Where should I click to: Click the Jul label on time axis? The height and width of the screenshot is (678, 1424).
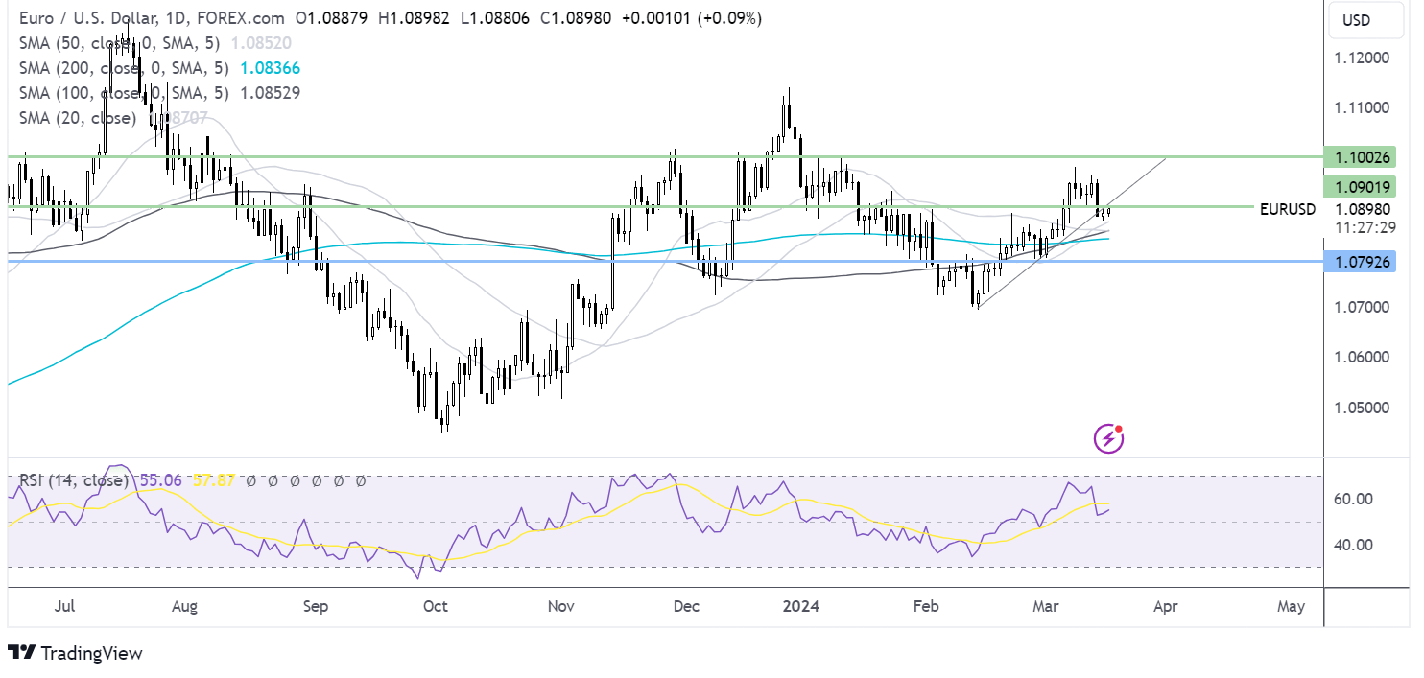tap(65, 606)
